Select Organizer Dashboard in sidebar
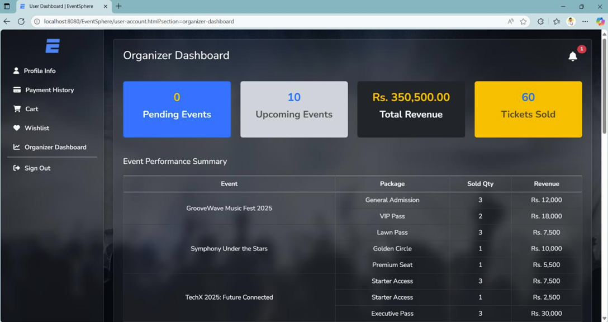The width and height of the screenshot is (608, 322). point(55,147)
